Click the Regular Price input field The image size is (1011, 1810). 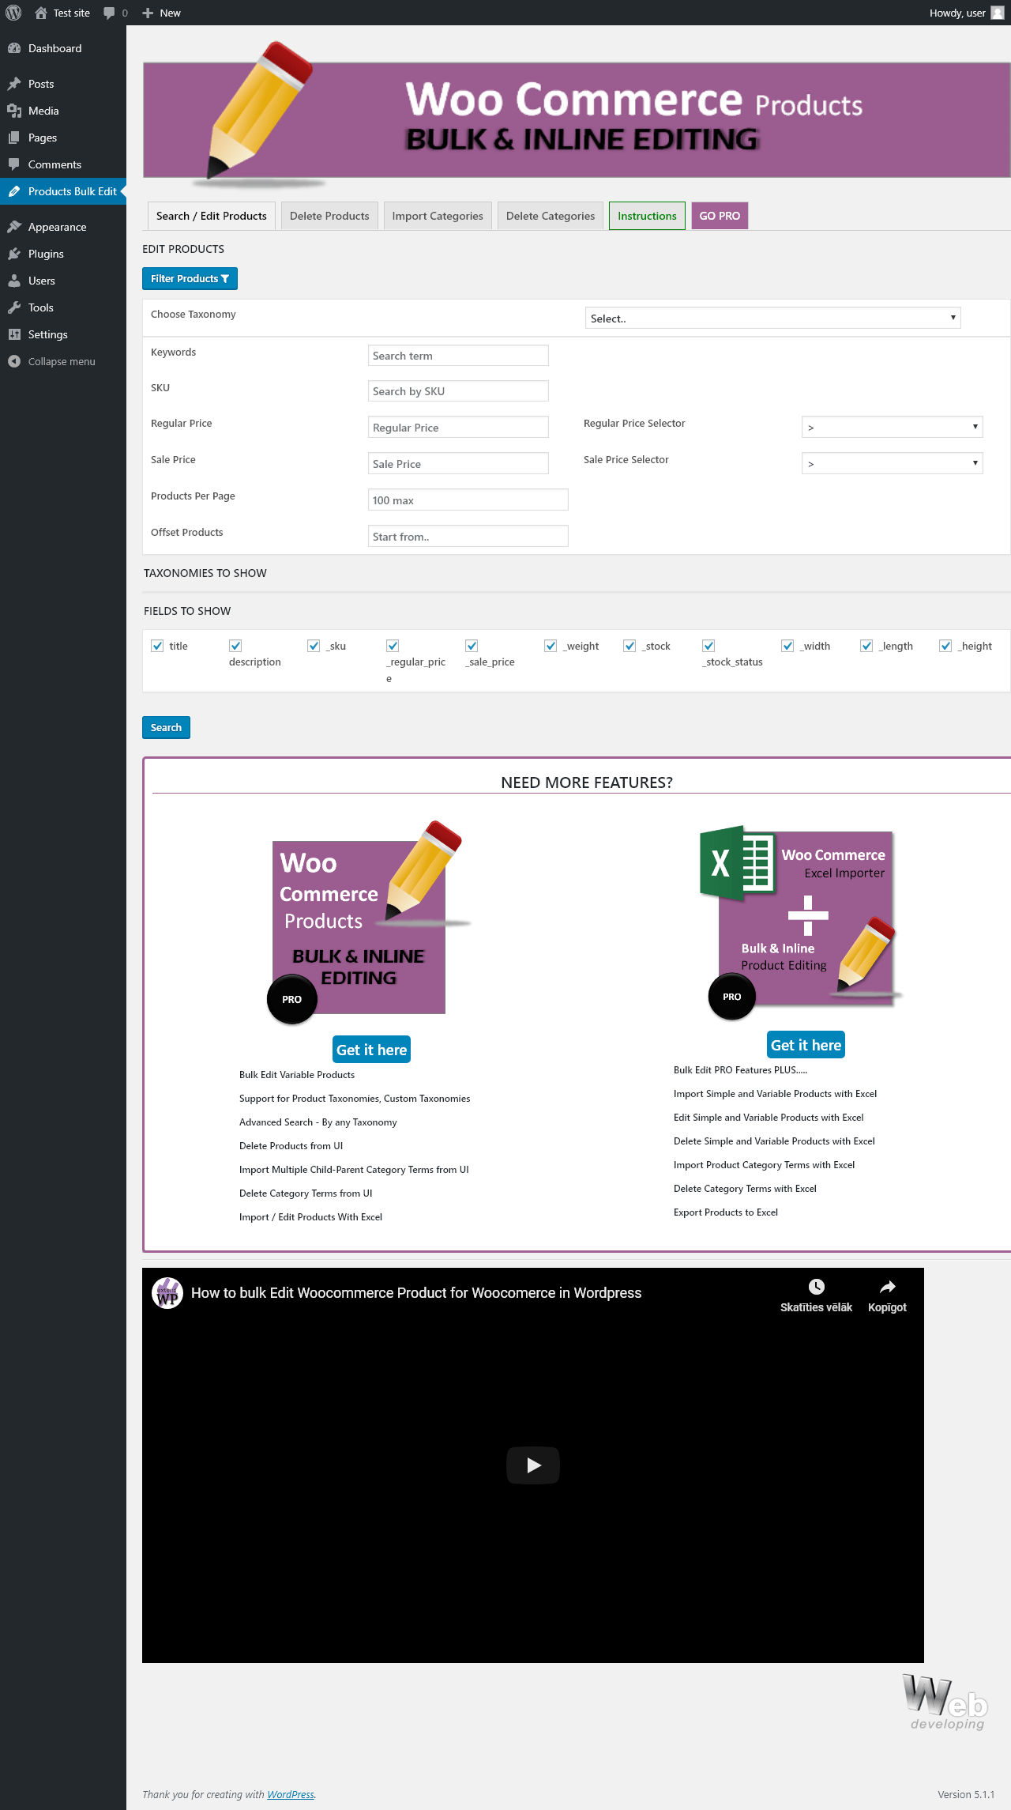(458, 428)
